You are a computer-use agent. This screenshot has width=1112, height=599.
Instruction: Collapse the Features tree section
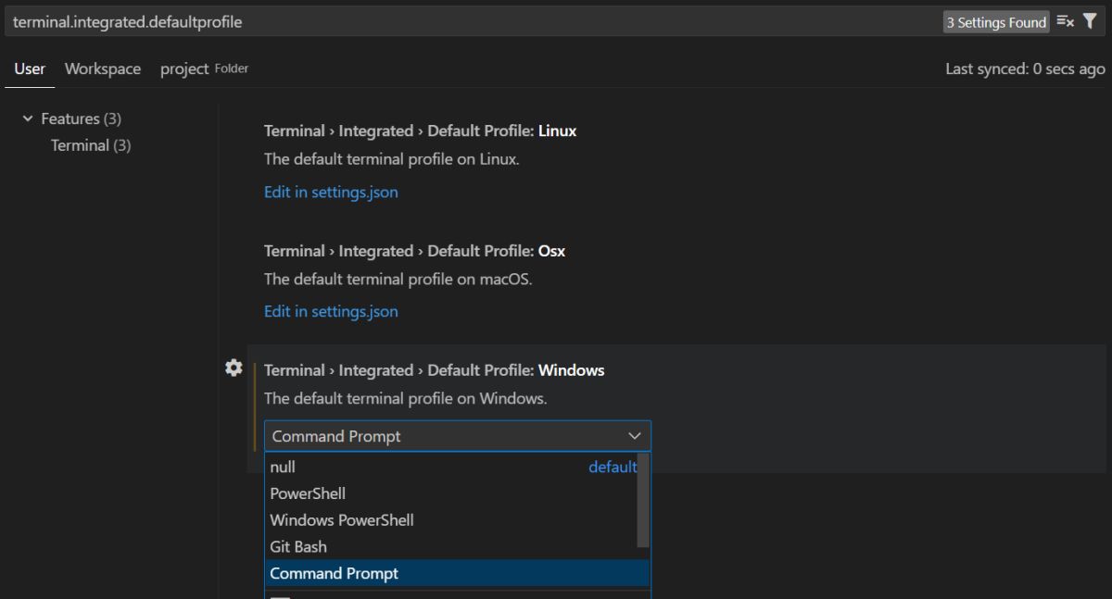point(28,119)
